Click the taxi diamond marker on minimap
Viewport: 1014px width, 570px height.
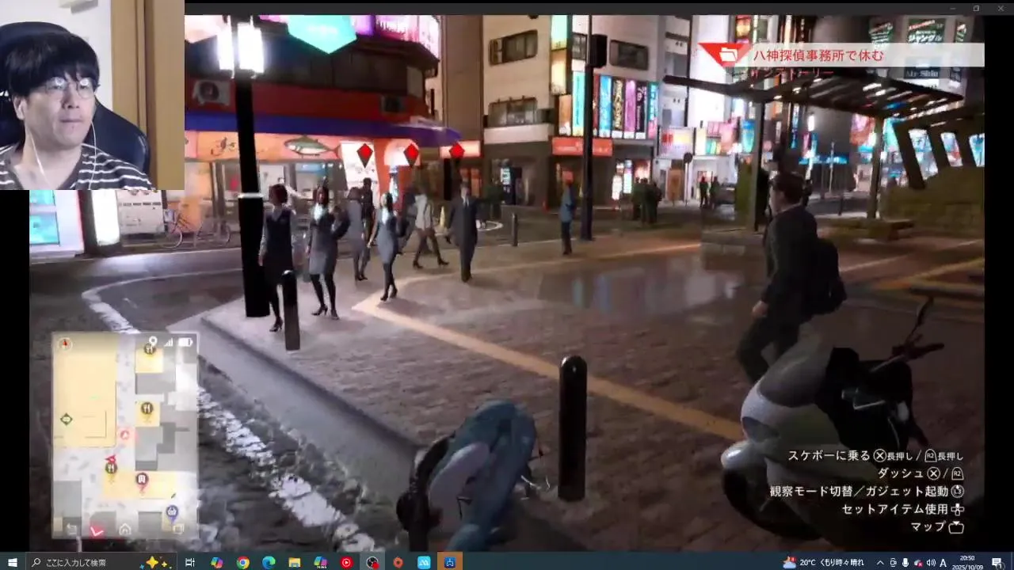pos(66,419)
